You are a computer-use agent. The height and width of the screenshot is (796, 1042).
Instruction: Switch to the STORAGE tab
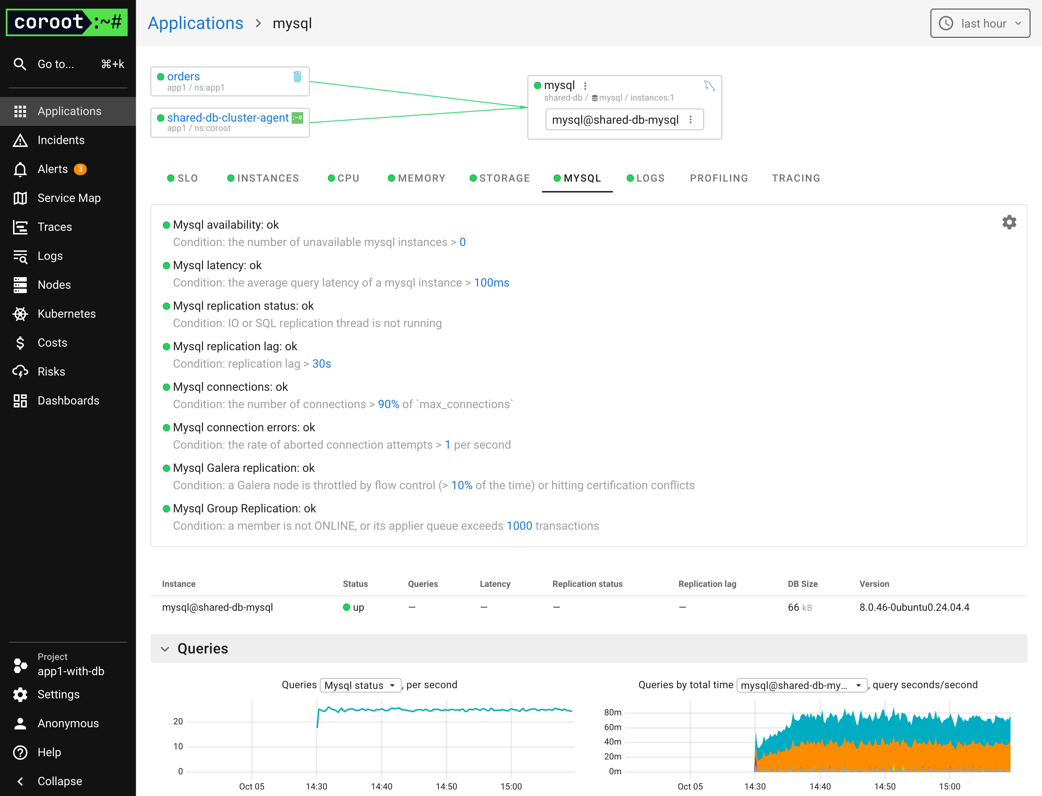pos(499,178)
